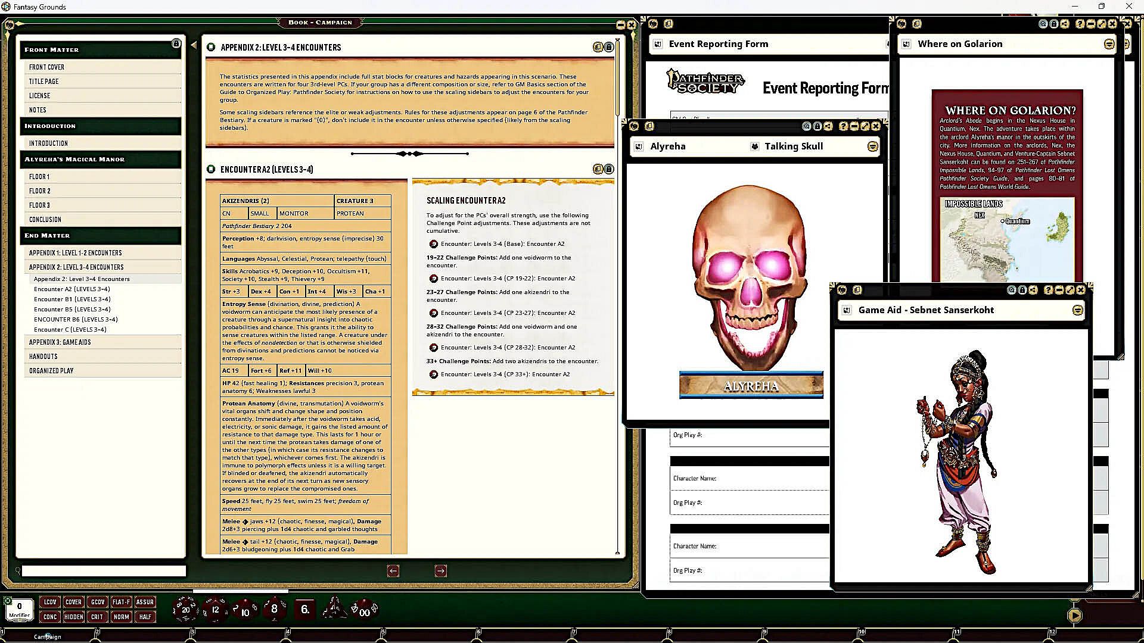Roll the d10 die
Image resolution: width=1144 pixels, height=643 pixels.
pyautogui.click(x=244, y=610)
